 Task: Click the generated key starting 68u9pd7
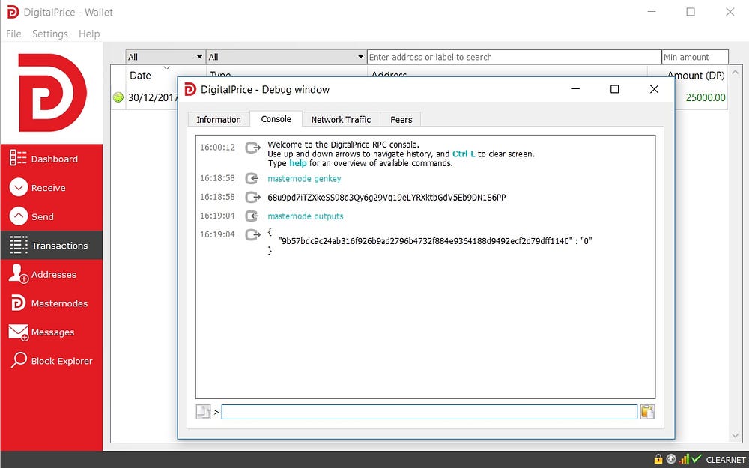point(386,197)
